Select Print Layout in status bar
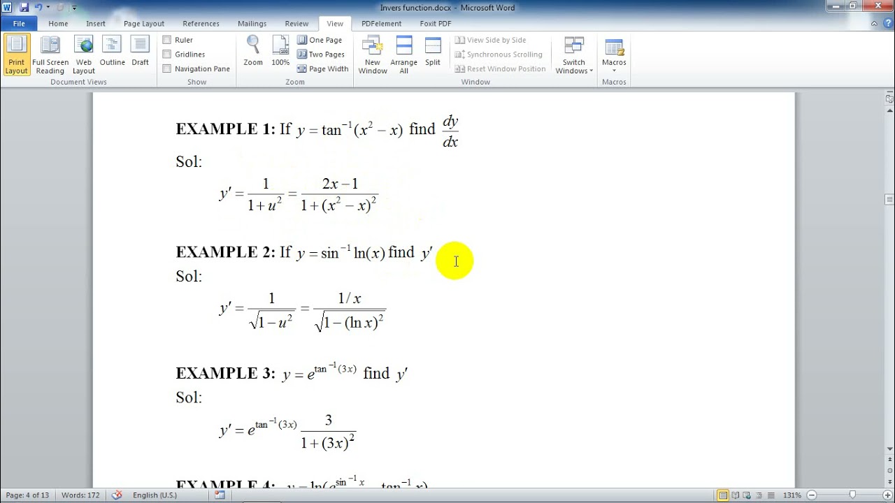 [x=722, y=495]
